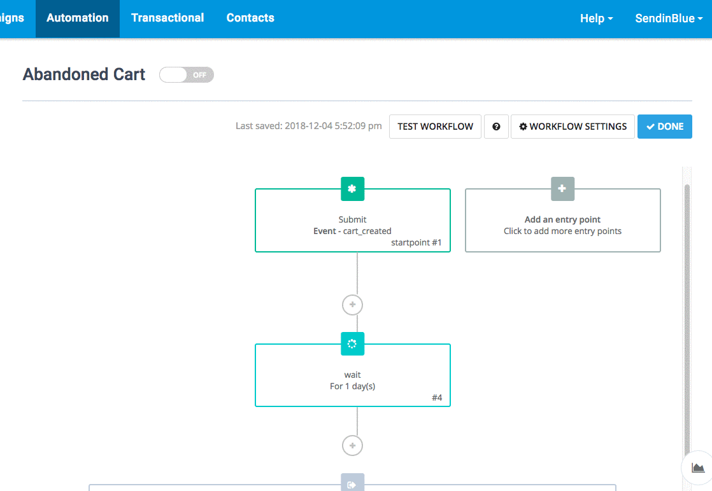Image resolution: width=712 pixels, height=491 pixels.
Task: Select the wait For 1 day(s) step box
Action: (352, 380)
